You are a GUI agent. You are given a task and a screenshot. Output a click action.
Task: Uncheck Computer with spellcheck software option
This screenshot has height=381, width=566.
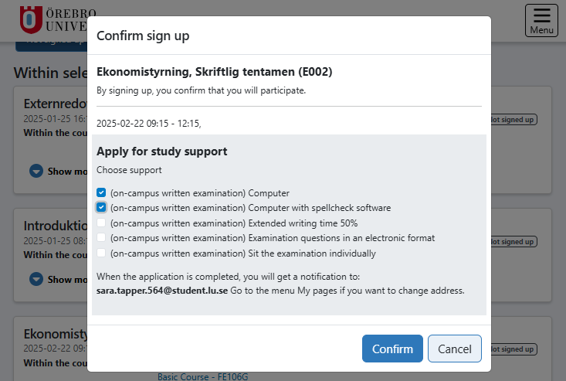[x=102, y=208]
